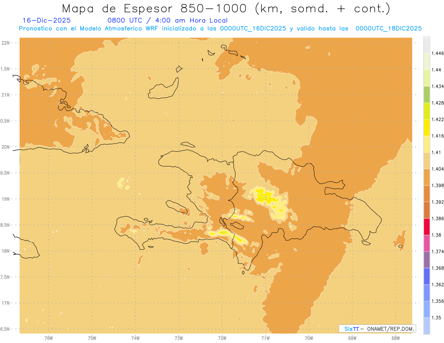Click the pink legend segment between 1.374 and 1.38
Image resolution: width=444 pixels, height=343 pixels.
427,243
